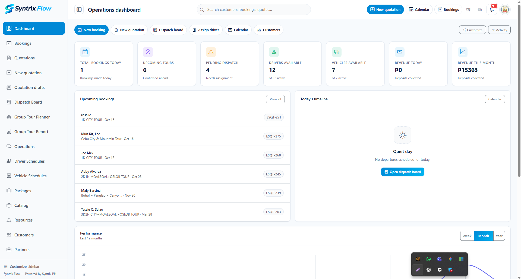Screen dimensions: 521x279
Task: Open the keyboard shortcuts icon in header
Action: click(x=480, y=9)
